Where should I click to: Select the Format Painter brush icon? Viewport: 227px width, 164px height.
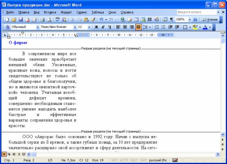[x=93, y=19]
